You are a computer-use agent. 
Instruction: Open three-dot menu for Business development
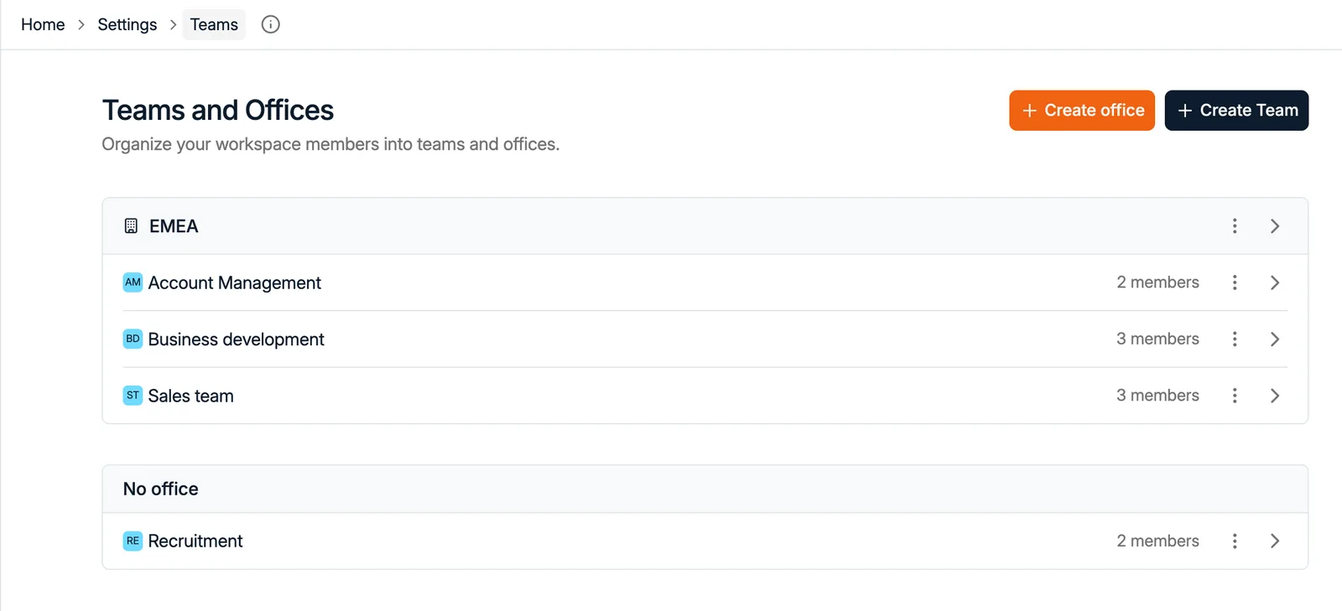click(x=1235, y=339)
